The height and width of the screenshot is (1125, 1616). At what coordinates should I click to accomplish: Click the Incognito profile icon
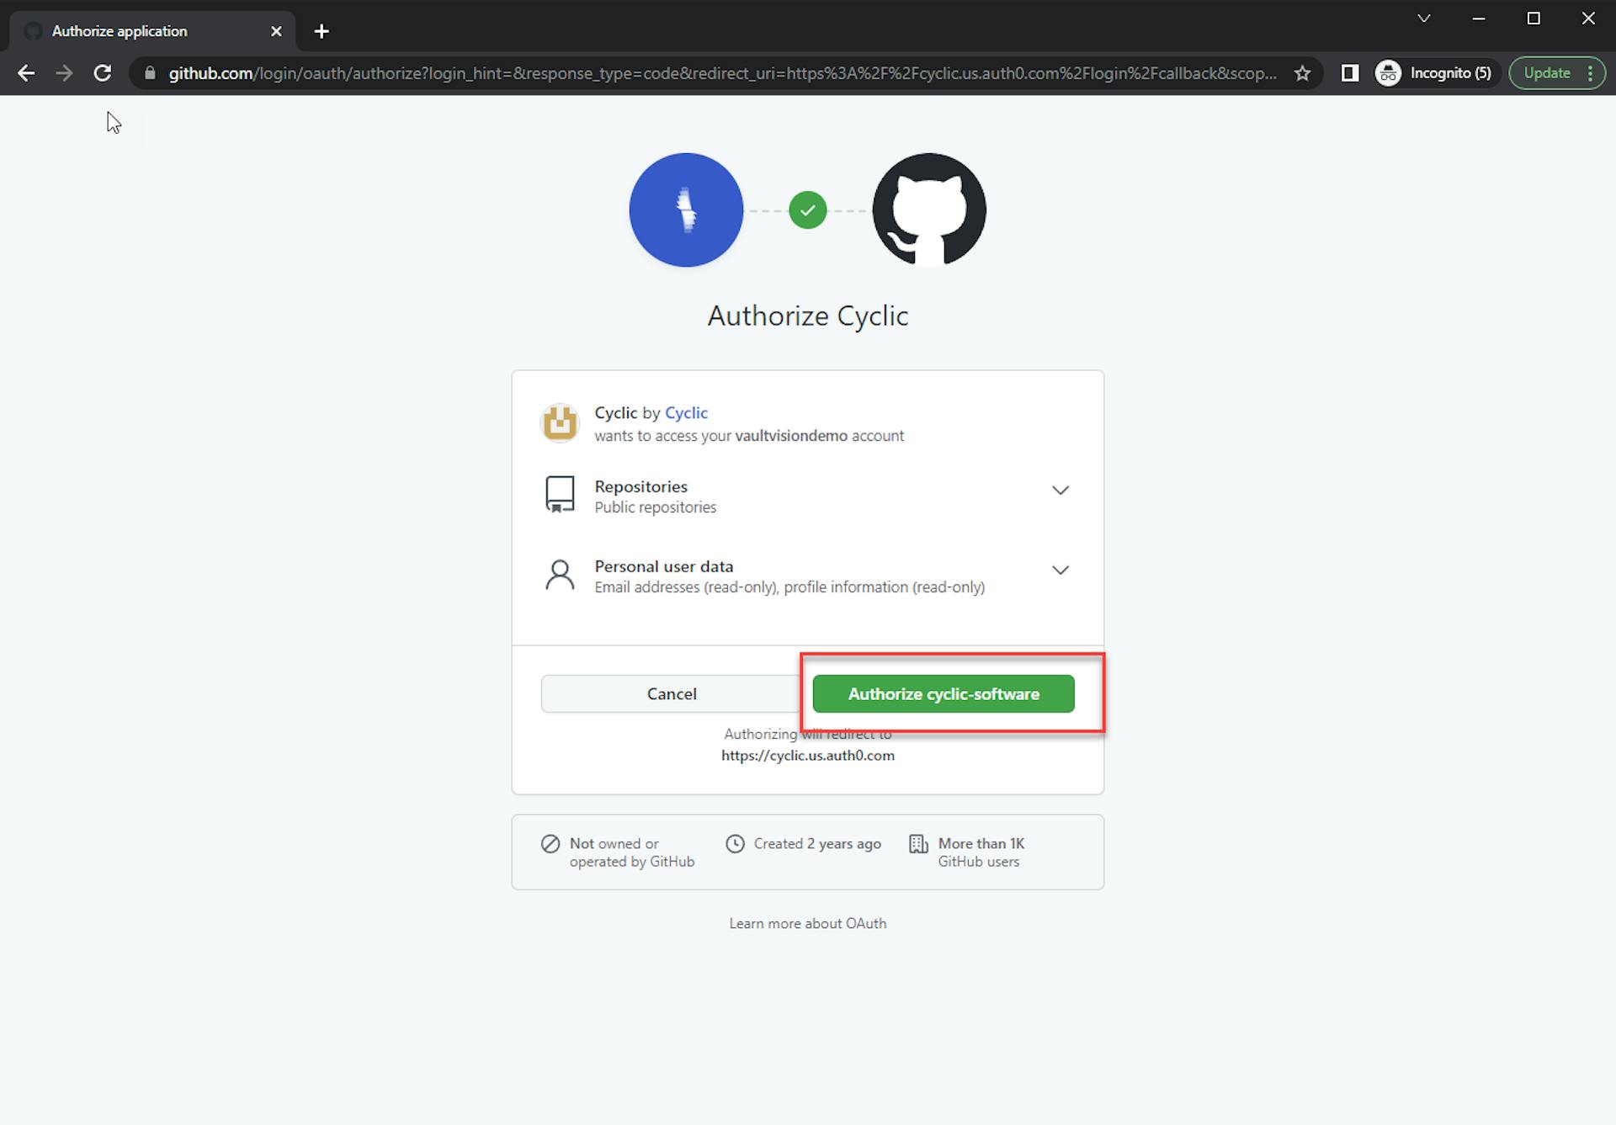click(x=1388, y=73)
